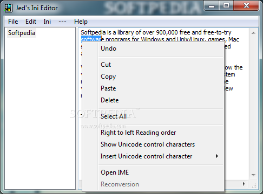Choose Paste from the context menu
The image size is (263, 194).
[x=153, y=88]
